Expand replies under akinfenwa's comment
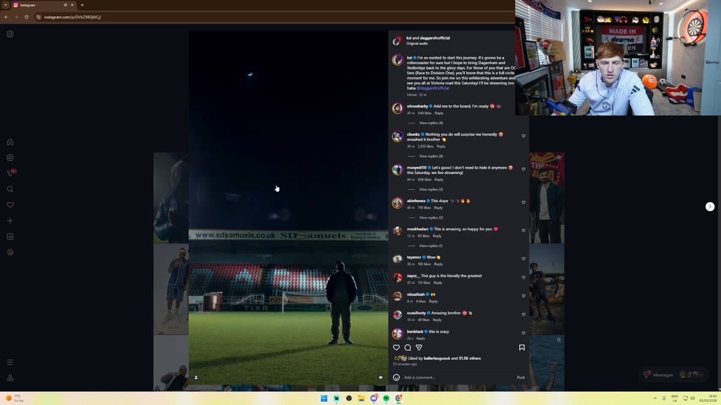The width and height of the screenshot is (721, 405). [431, 218]
